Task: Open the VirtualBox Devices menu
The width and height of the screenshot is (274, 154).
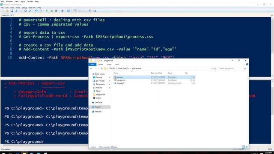Action: coord(30,2)
